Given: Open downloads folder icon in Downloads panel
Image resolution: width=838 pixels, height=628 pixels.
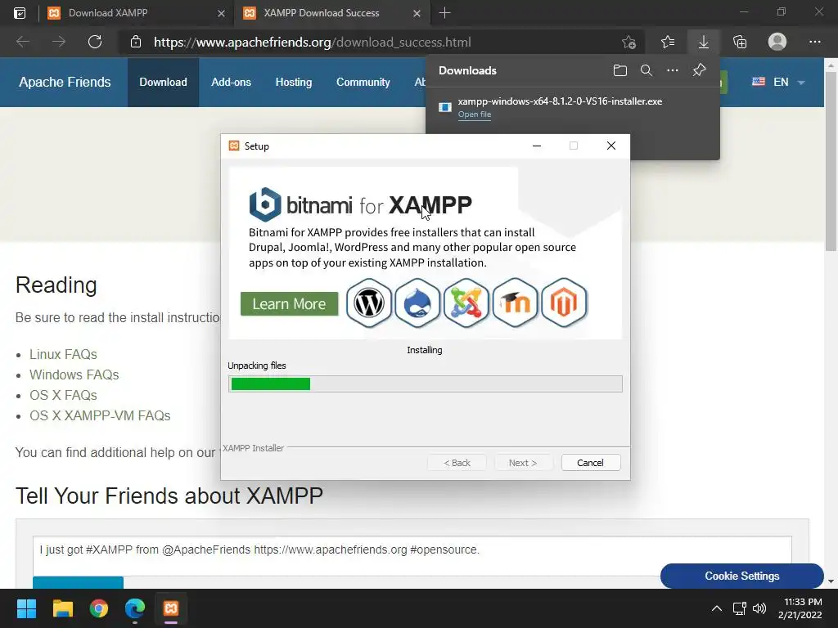Looking at the screenshot, I should coord(620,70).
